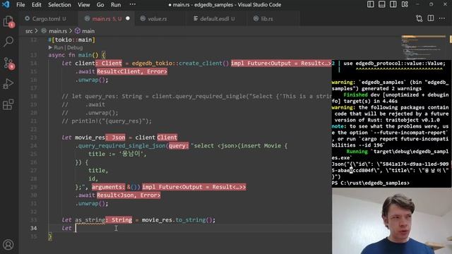The width and height of the screenshot is (452, 254).
Task: Switch to the main.rs tab
Action: (106, 19)
